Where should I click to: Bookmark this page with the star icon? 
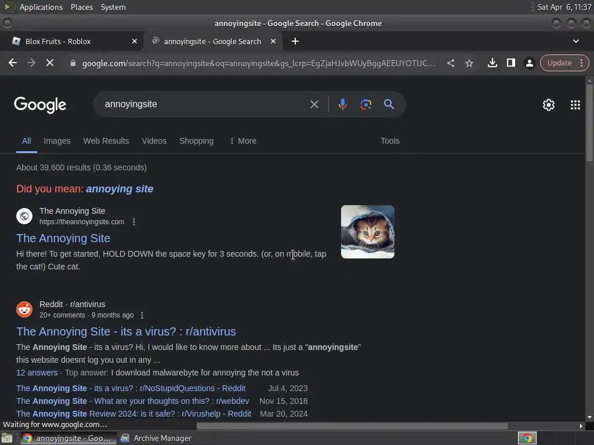point(469,63)
